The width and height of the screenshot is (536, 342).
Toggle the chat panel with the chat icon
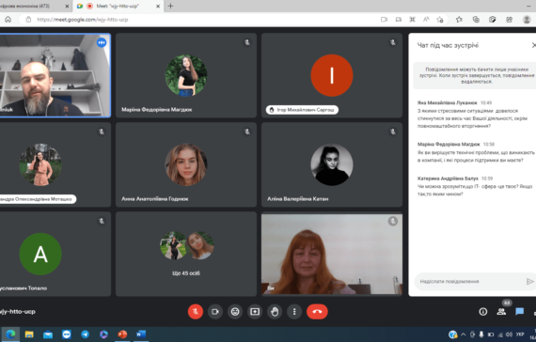point(520,312)
